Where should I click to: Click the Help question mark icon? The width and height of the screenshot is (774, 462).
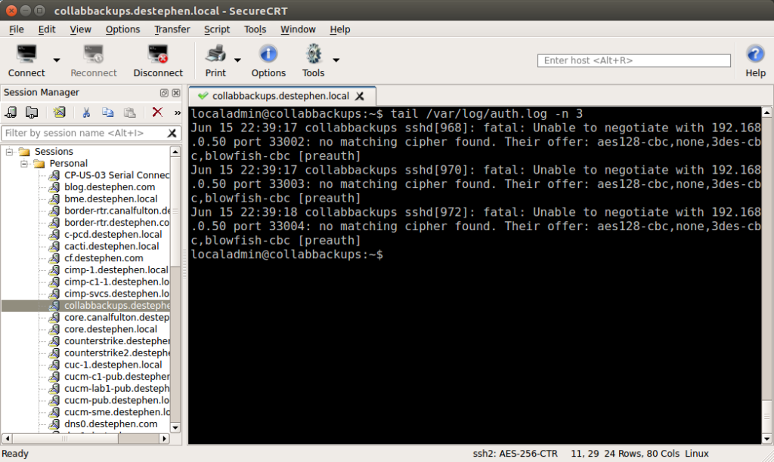coord(755,54)
